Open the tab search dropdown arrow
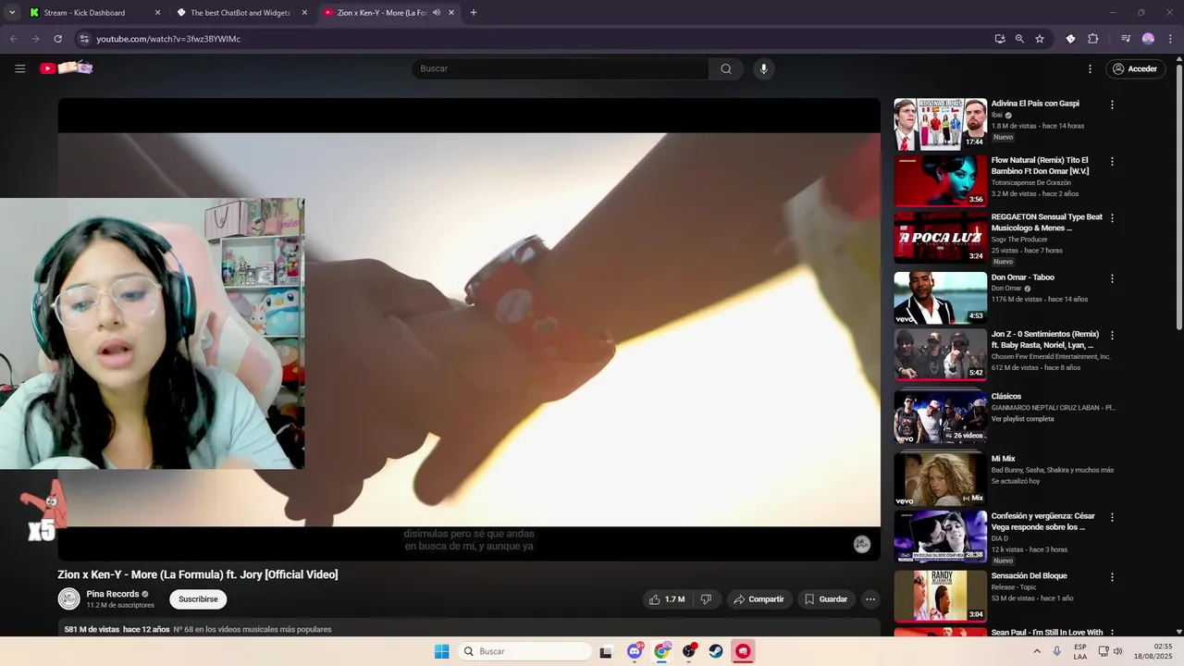Image resolution: width=1184 pixels, height=666 pixels. [12, 13]
